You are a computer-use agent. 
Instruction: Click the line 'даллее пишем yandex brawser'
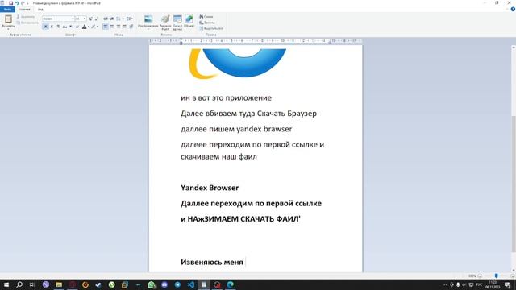[236, 129]
